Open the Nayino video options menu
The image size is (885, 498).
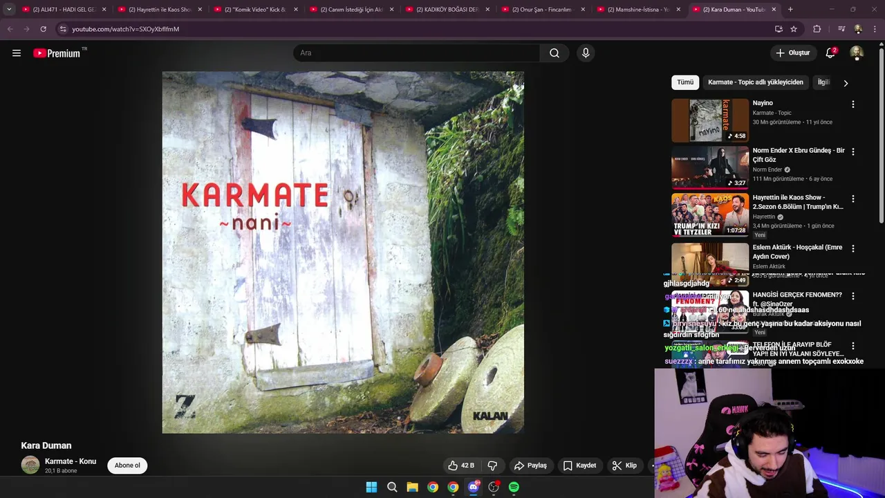[853, 104]
